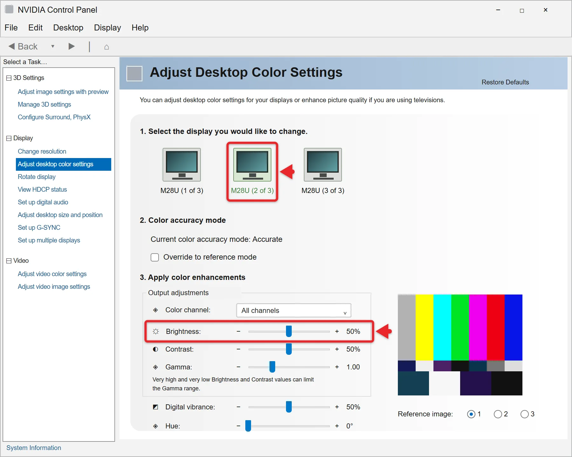The width and height of the screenshot is (572, 457).
Task: Open the Desktop menu
Action: point(68,28)
